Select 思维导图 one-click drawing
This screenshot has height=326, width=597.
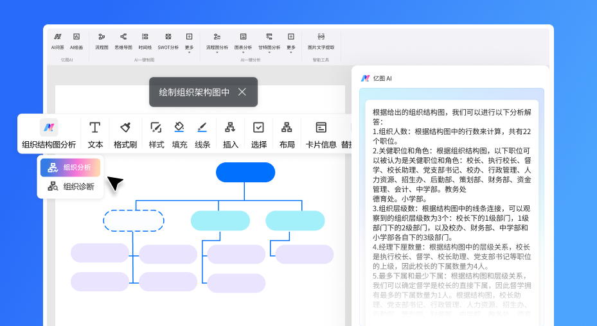coord(123,42)
